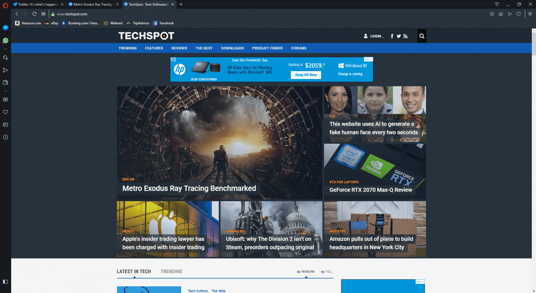Open the DOWNLOADS nav menu
The image size is (536, 293).
tap(233, 48)
